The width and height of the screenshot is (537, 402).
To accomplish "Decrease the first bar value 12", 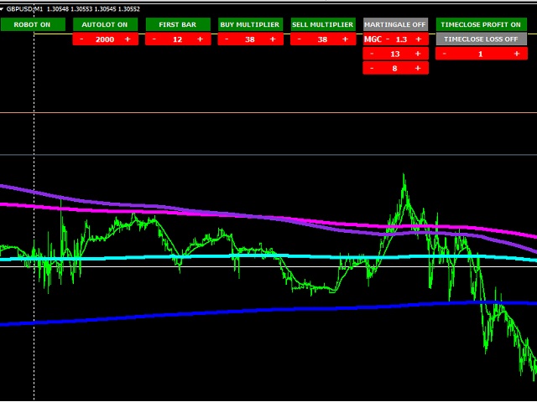I will click(x=154, y=39).
